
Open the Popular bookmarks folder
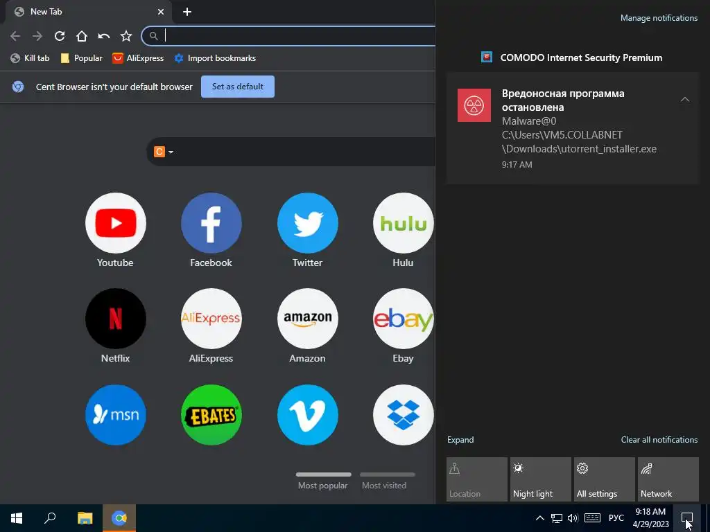pyautogui.click(x=82, y=58)
